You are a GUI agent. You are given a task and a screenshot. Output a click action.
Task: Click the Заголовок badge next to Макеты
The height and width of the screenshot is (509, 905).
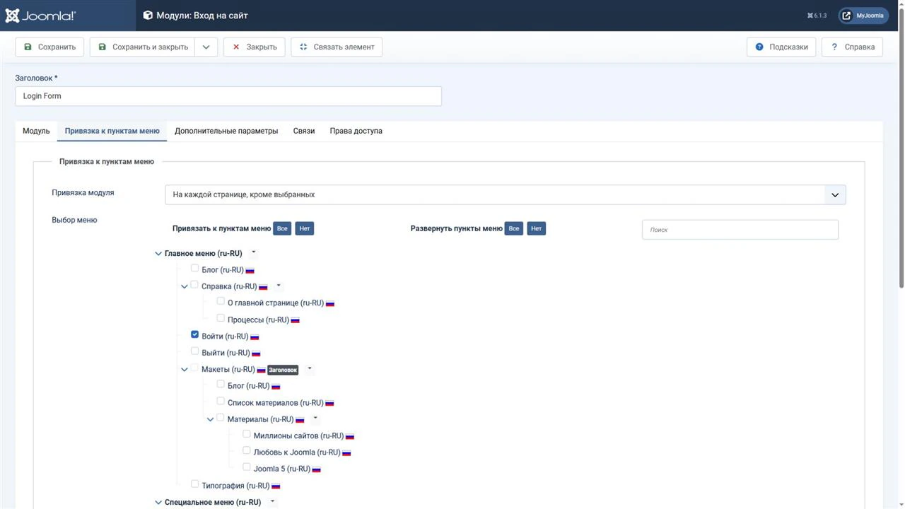[283, 370]
